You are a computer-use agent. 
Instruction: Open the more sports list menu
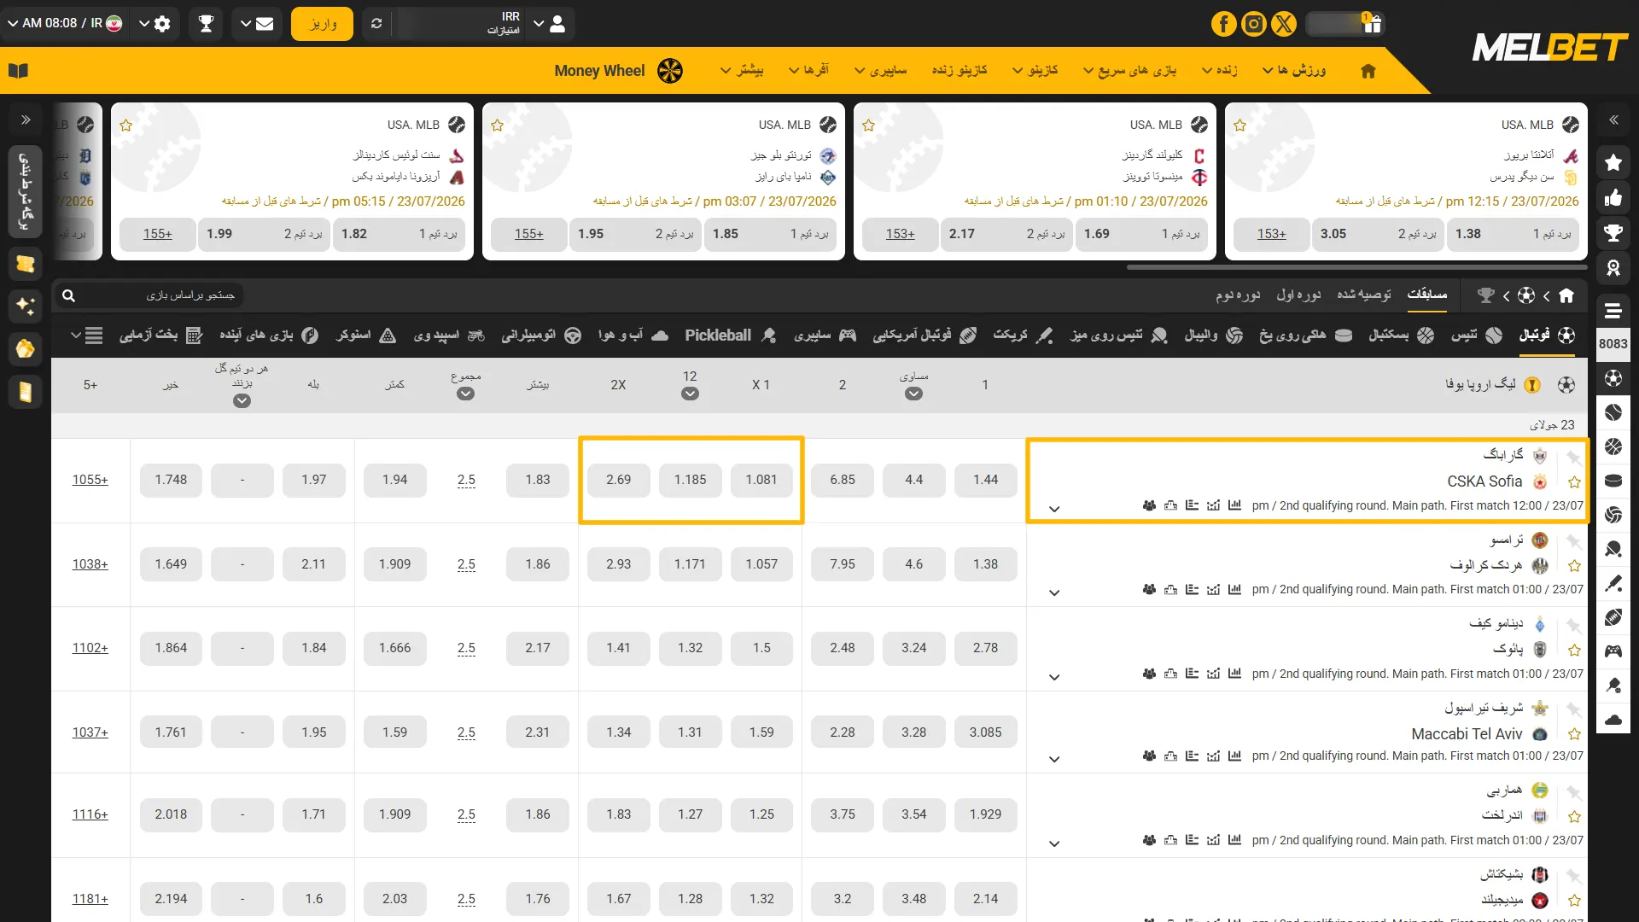click(86, 336)
